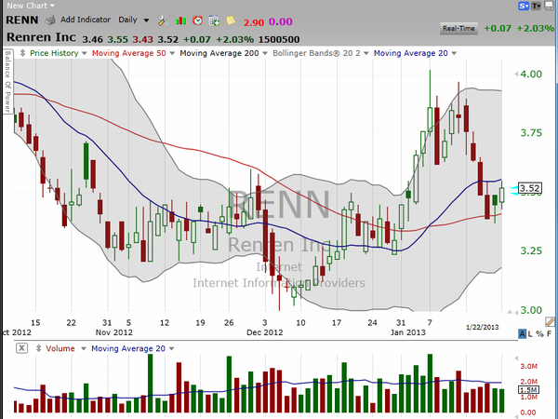Click the 3.25 price scale label

(531, 250)
